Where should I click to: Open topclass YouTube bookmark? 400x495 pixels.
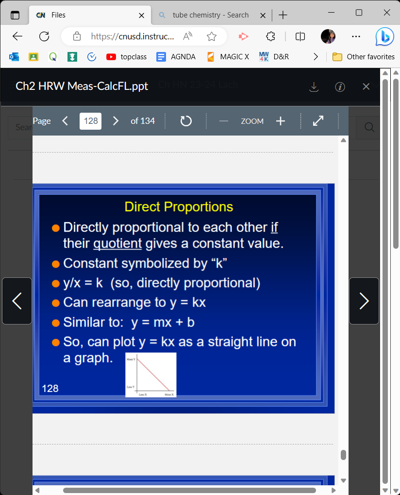click(x=126, y=57)
